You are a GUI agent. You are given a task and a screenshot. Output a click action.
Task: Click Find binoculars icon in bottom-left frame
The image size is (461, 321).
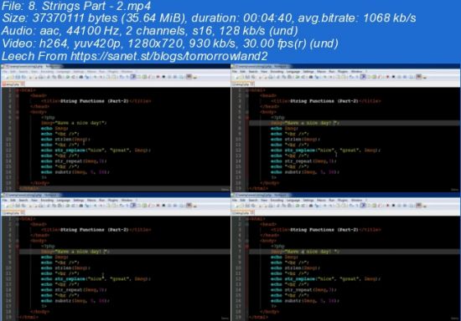(x=81, y=206)
